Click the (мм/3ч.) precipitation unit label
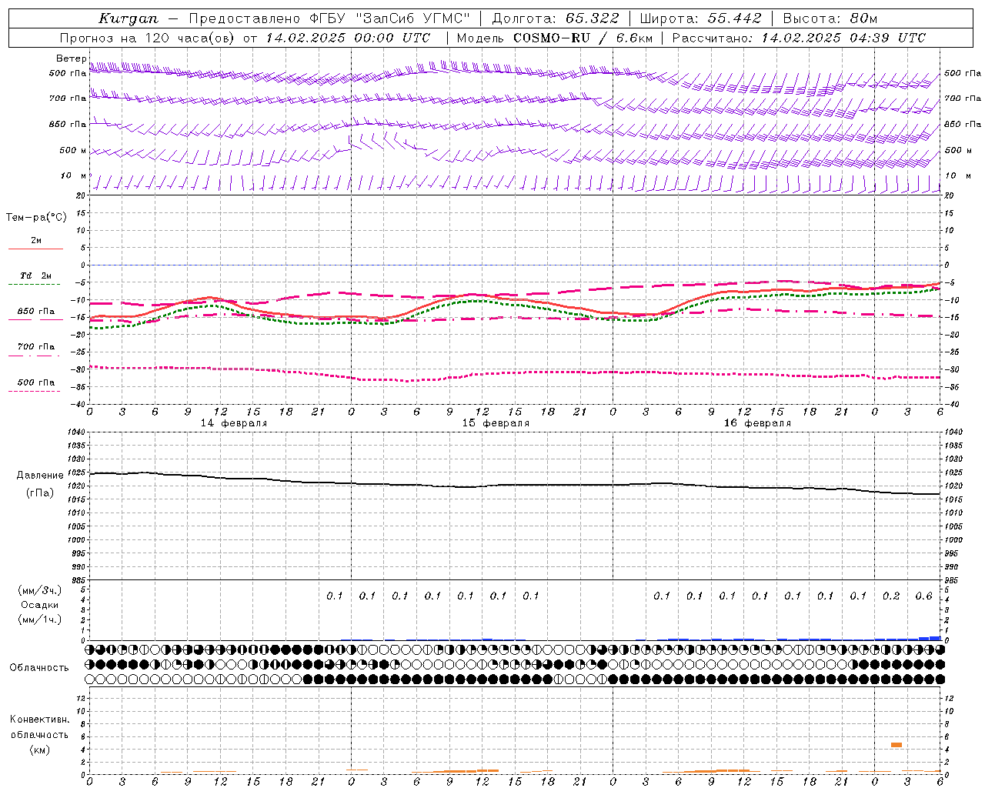Screen dimensions: 985x788 point(41,590)
